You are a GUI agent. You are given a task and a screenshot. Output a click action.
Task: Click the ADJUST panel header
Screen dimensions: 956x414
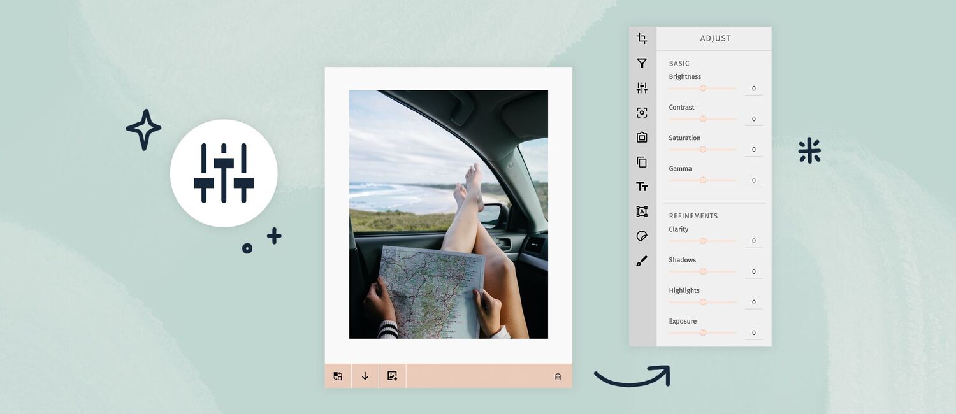pos(715,38)
